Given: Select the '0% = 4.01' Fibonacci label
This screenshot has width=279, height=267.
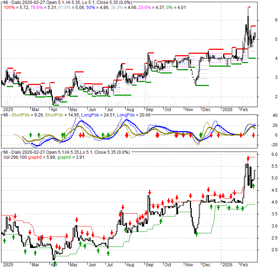Looking at the screenshot, I should [176, 8].
